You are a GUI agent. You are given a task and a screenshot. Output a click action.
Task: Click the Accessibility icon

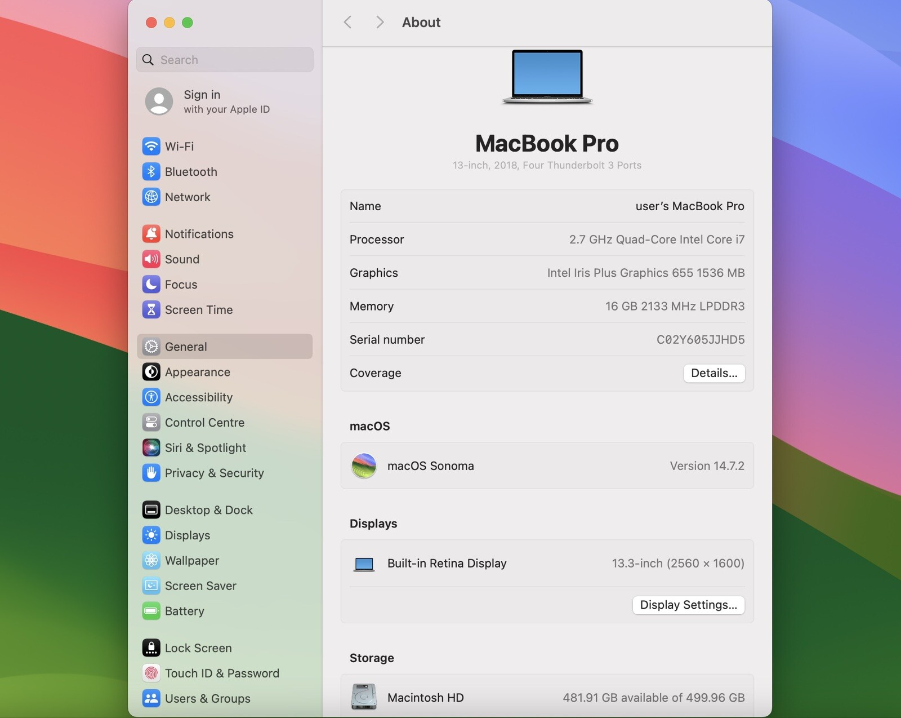coord(151,397)
